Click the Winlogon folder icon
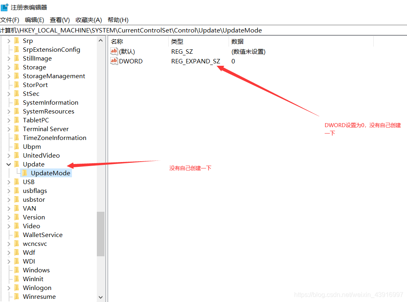This screenshot has width=407, height=302. [17, 288]
